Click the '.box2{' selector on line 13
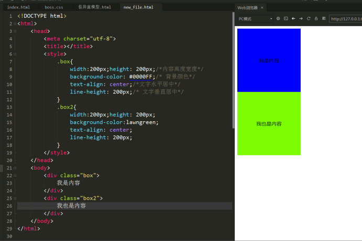This screenshot has height=241, width=362. pyautogui.click(x=67, y=107)
